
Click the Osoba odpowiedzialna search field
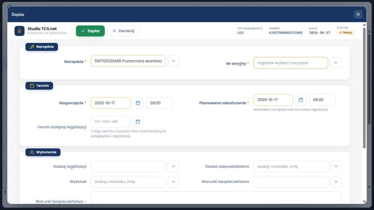(291, 167)
